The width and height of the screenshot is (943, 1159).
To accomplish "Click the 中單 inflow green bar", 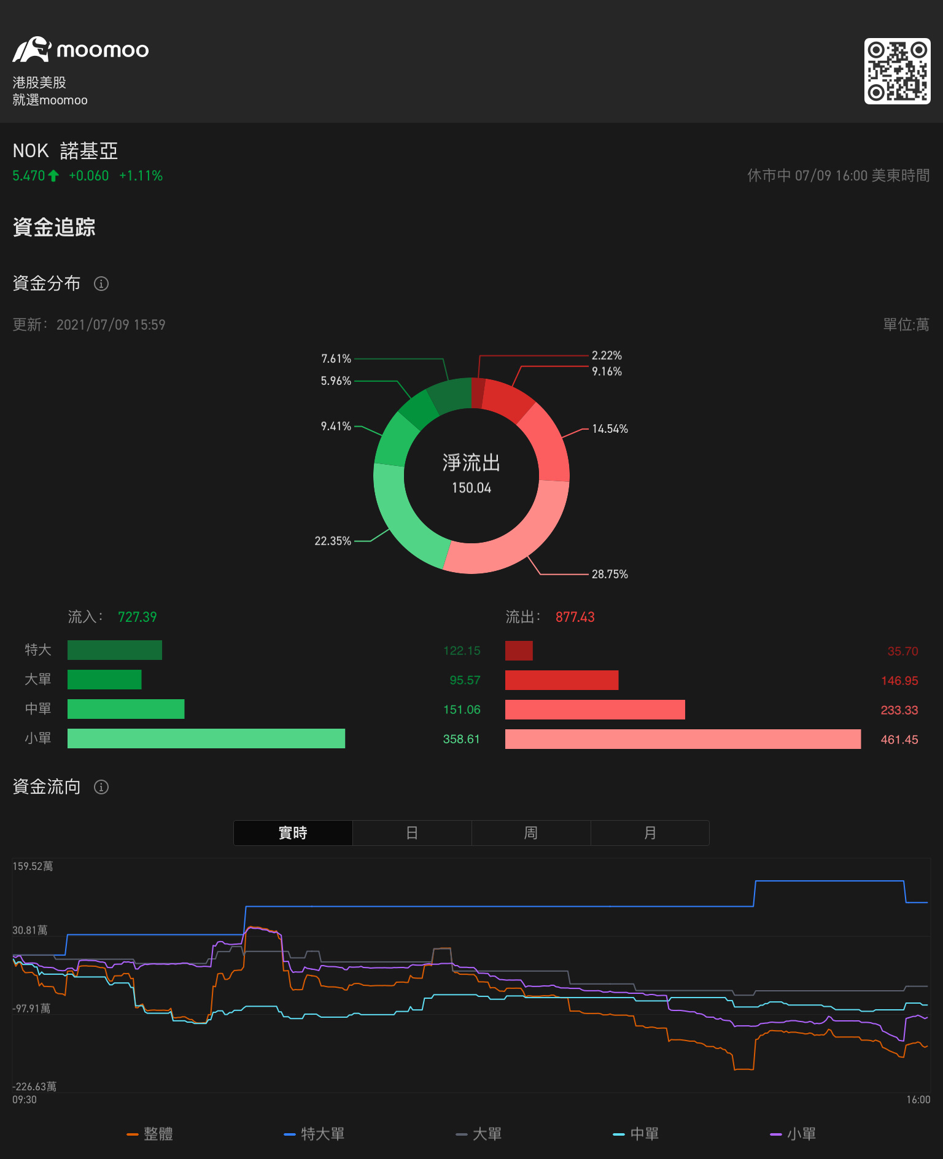I will pyautogui.click(x=126, y=709).
